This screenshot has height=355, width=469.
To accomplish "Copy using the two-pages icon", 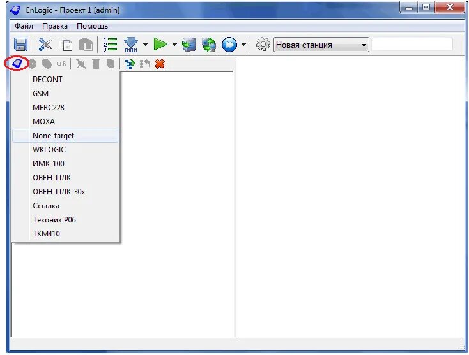I will (x=66, y=45).
